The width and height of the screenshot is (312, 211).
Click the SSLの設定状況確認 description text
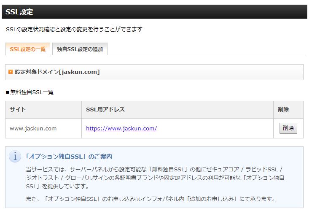coord(74,30)
